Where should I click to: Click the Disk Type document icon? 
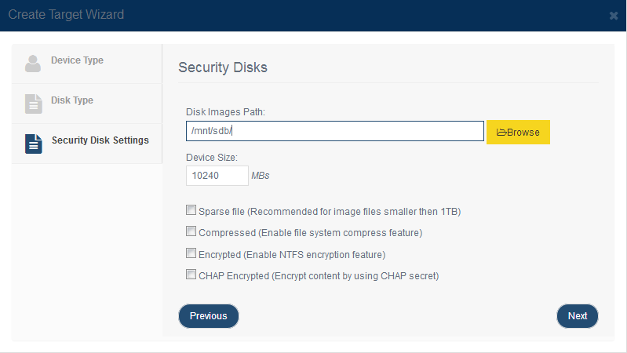[33, 104]
